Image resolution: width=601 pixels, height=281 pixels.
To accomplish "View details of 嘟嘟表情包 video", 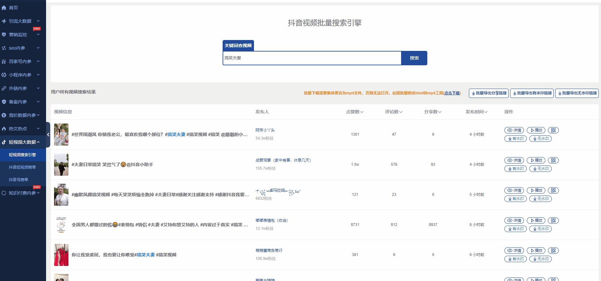I will (514, 221).
